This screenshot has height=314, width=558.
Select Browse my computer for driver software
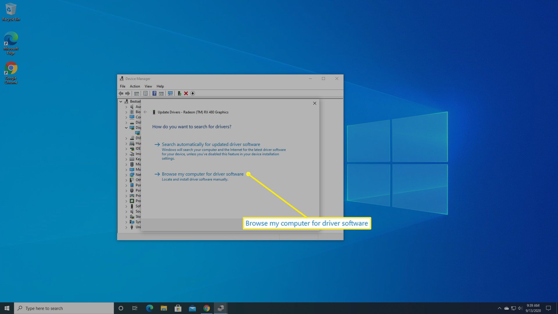coord(202,174)
